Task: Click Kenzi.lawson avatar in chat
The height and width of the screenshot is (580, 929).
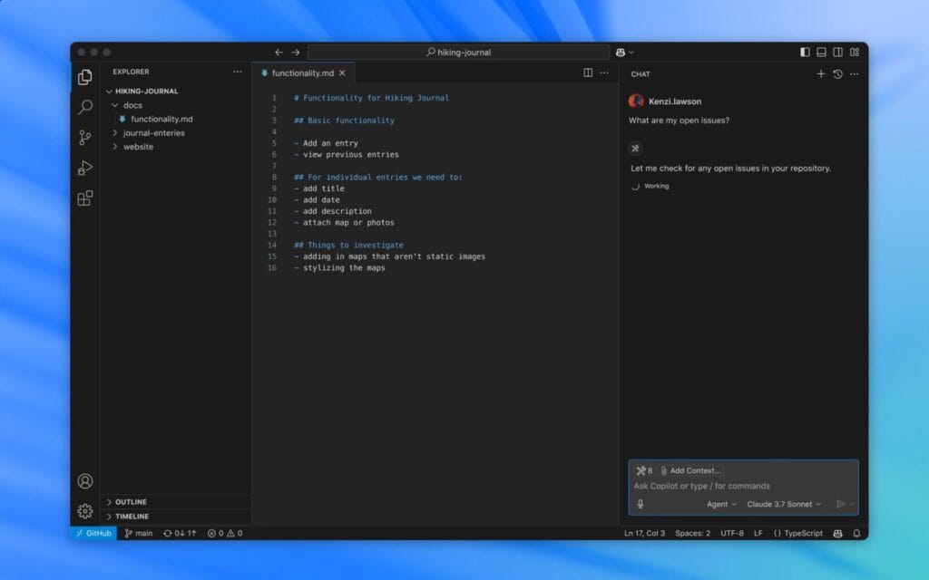Action: 636,101
